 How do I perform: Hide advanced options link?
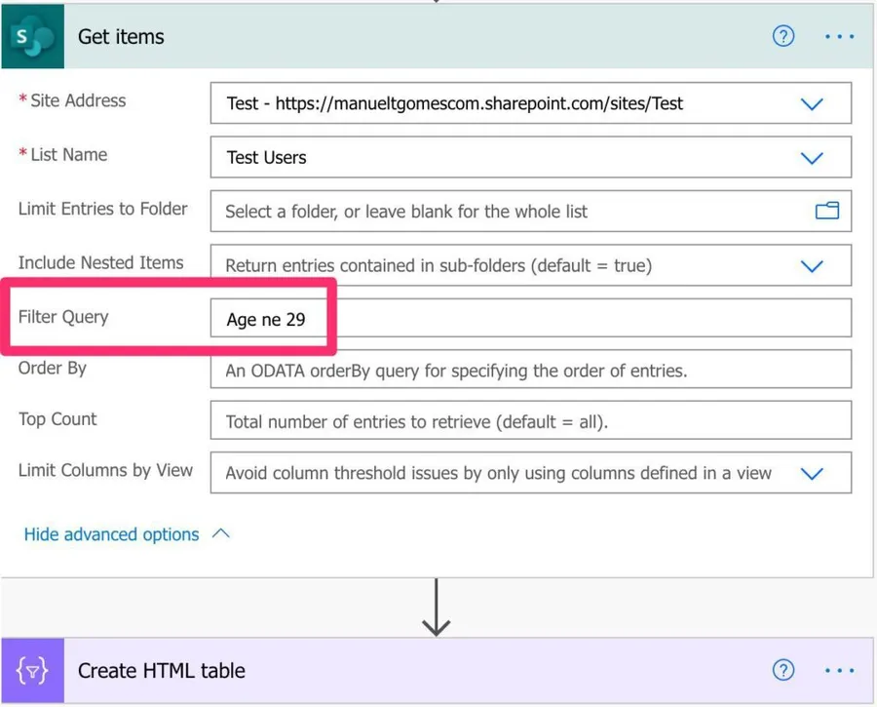111,534
